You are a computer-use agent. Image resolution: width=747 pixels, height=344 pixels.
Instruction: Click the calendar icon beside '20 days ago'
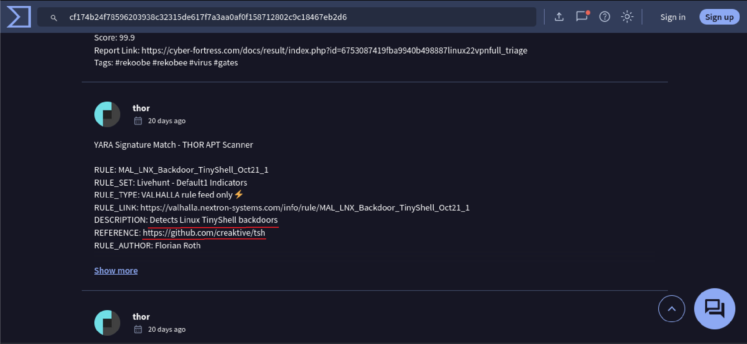click(x=138, y=121)
